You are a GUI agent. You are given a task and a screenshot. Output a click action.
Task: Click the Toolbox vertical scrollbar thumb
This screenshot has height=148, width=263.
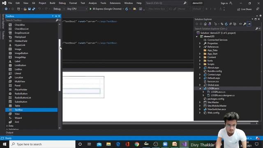pyautogui.click(x=60, y=65)
